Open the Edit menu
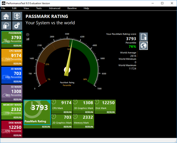The height and width of the screenshot is (143, 177). (x=14, y=8)
